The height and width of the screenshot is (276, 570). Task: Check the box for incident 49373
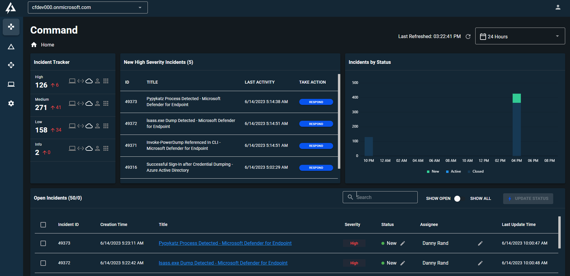pos(43,243)
